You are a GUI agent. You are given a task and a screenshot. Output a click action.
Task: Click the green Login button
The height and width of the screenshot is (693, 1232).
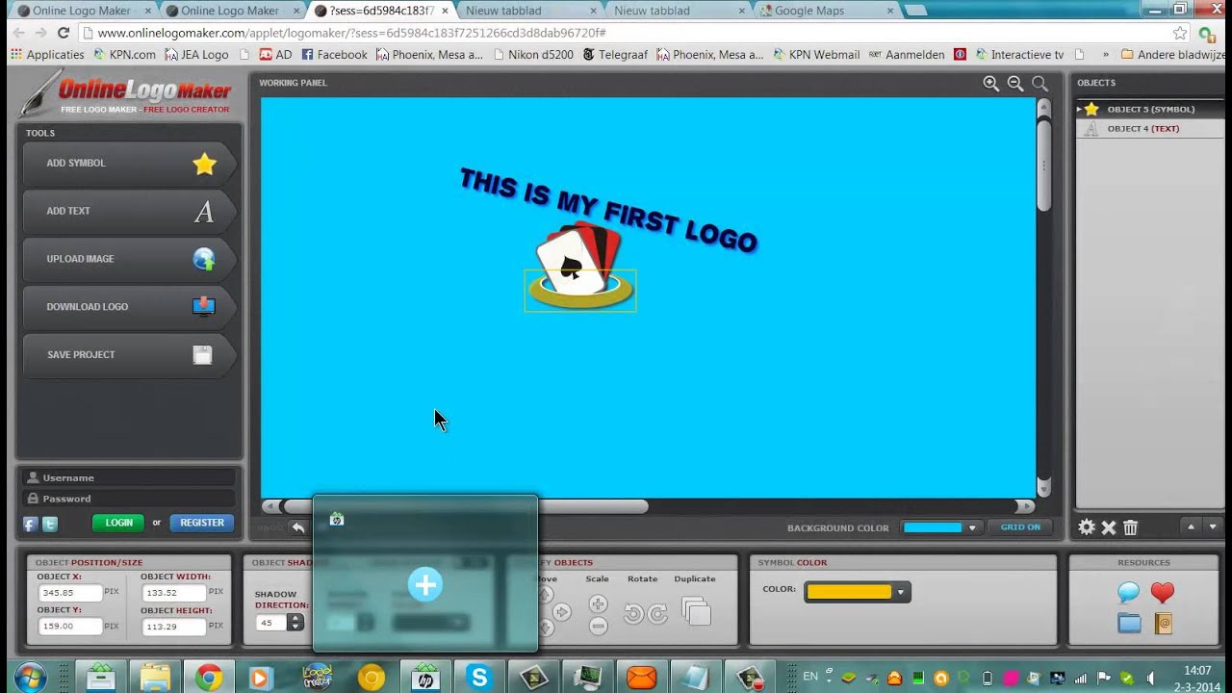(x=118, y=524)
